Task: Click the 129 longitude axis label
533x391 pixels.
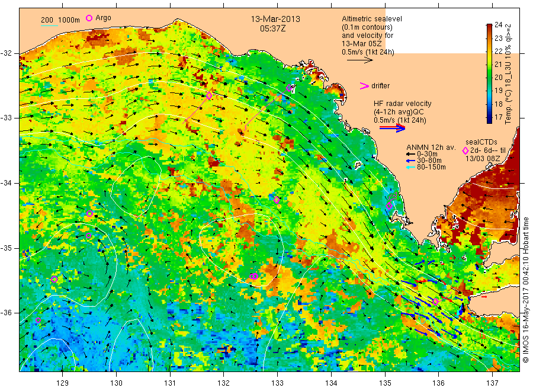Action: pyautogui.click(x=63, y=383)
